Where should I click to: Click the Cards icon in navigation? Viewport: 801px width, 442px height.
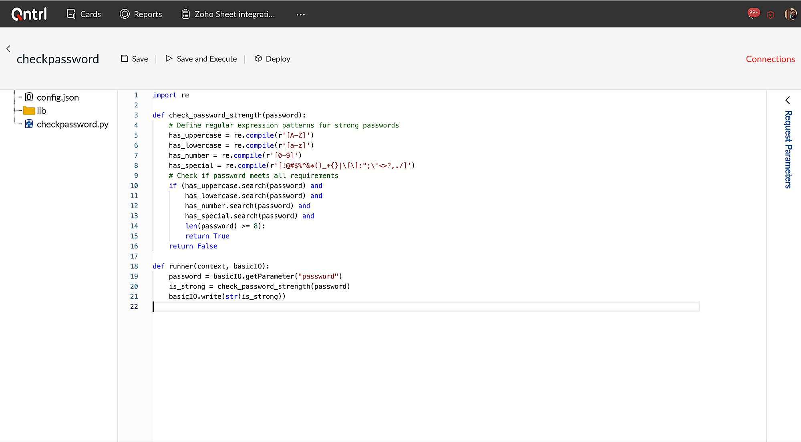pyautogui.click(x=71, y=14)
